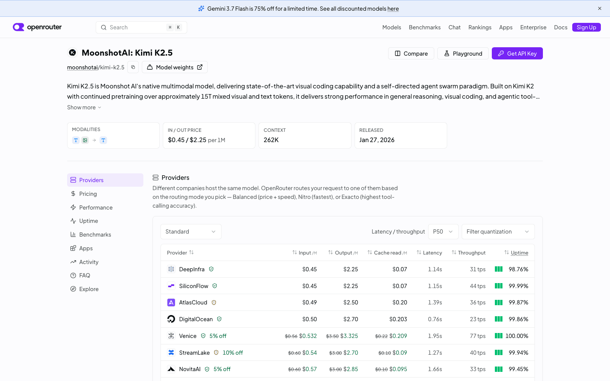Select Providers in the sidebar
Viewport: 610px width, 381px height.
click(x=105, y=180)
